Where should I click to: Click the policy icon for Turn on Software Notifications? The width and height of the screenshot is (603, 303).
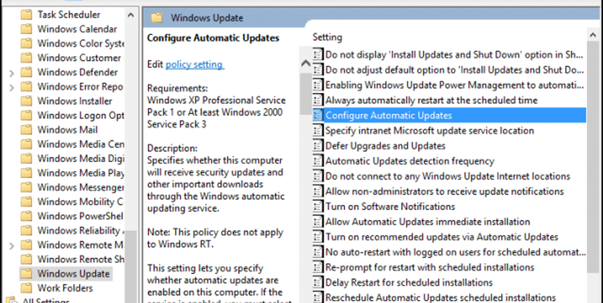318,207
